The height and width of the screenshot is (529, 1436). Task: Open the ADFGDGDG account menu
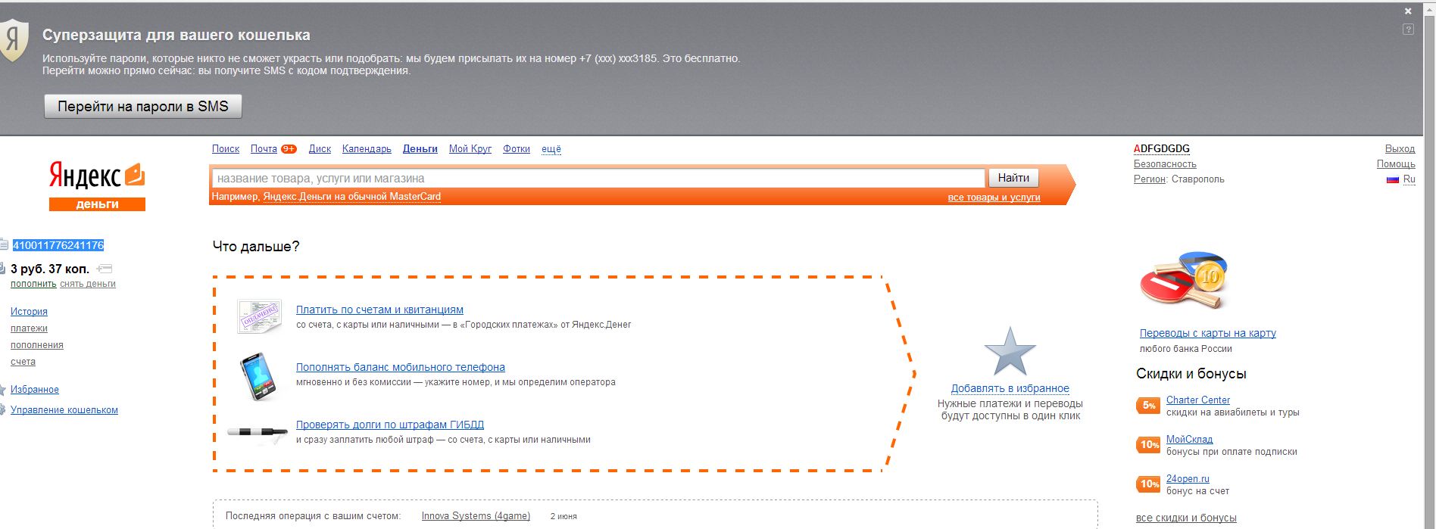(x=1162, y=149)
